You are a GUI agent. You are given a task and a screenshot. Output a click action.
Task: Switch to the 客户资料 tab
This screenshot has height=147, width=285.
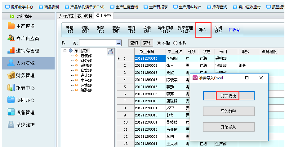(x=85, y=16)
